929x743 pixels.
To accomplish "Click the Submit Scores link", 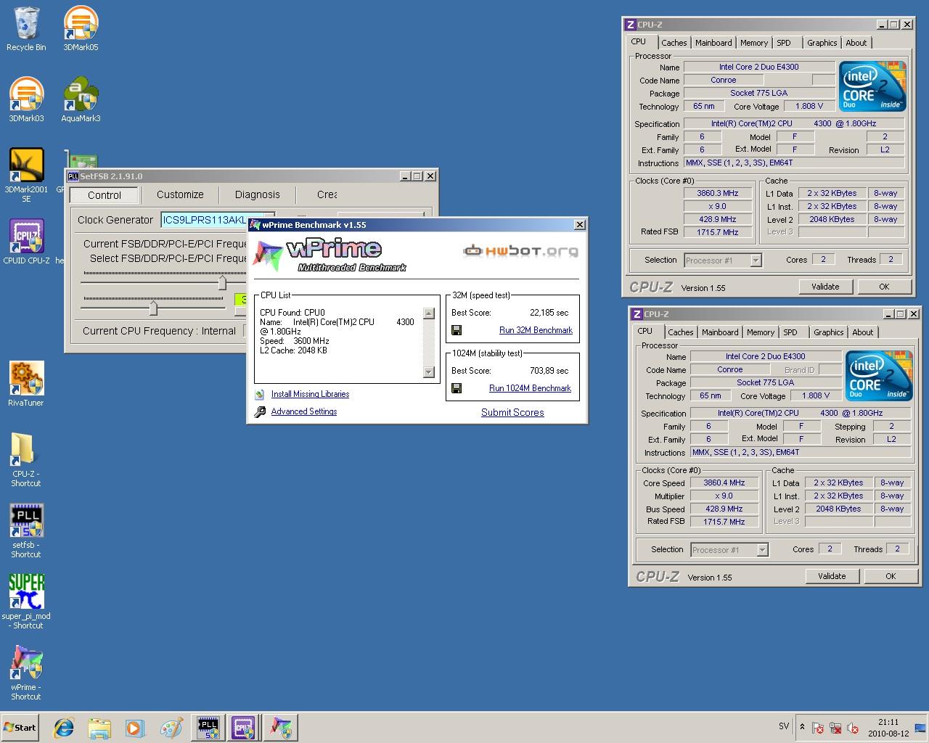I will [x=512, y=412].
